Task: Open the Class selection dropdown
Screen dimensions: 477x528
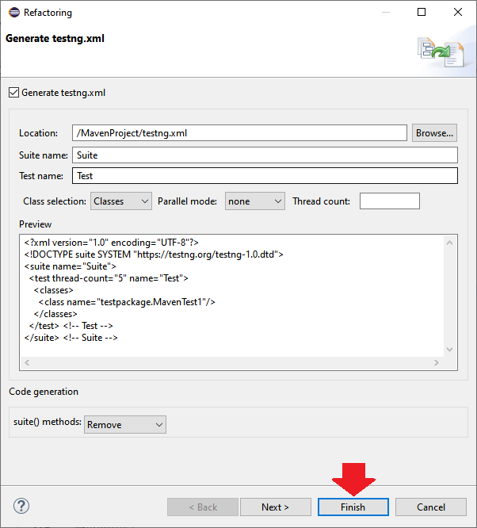Action: tap(121, 201)
